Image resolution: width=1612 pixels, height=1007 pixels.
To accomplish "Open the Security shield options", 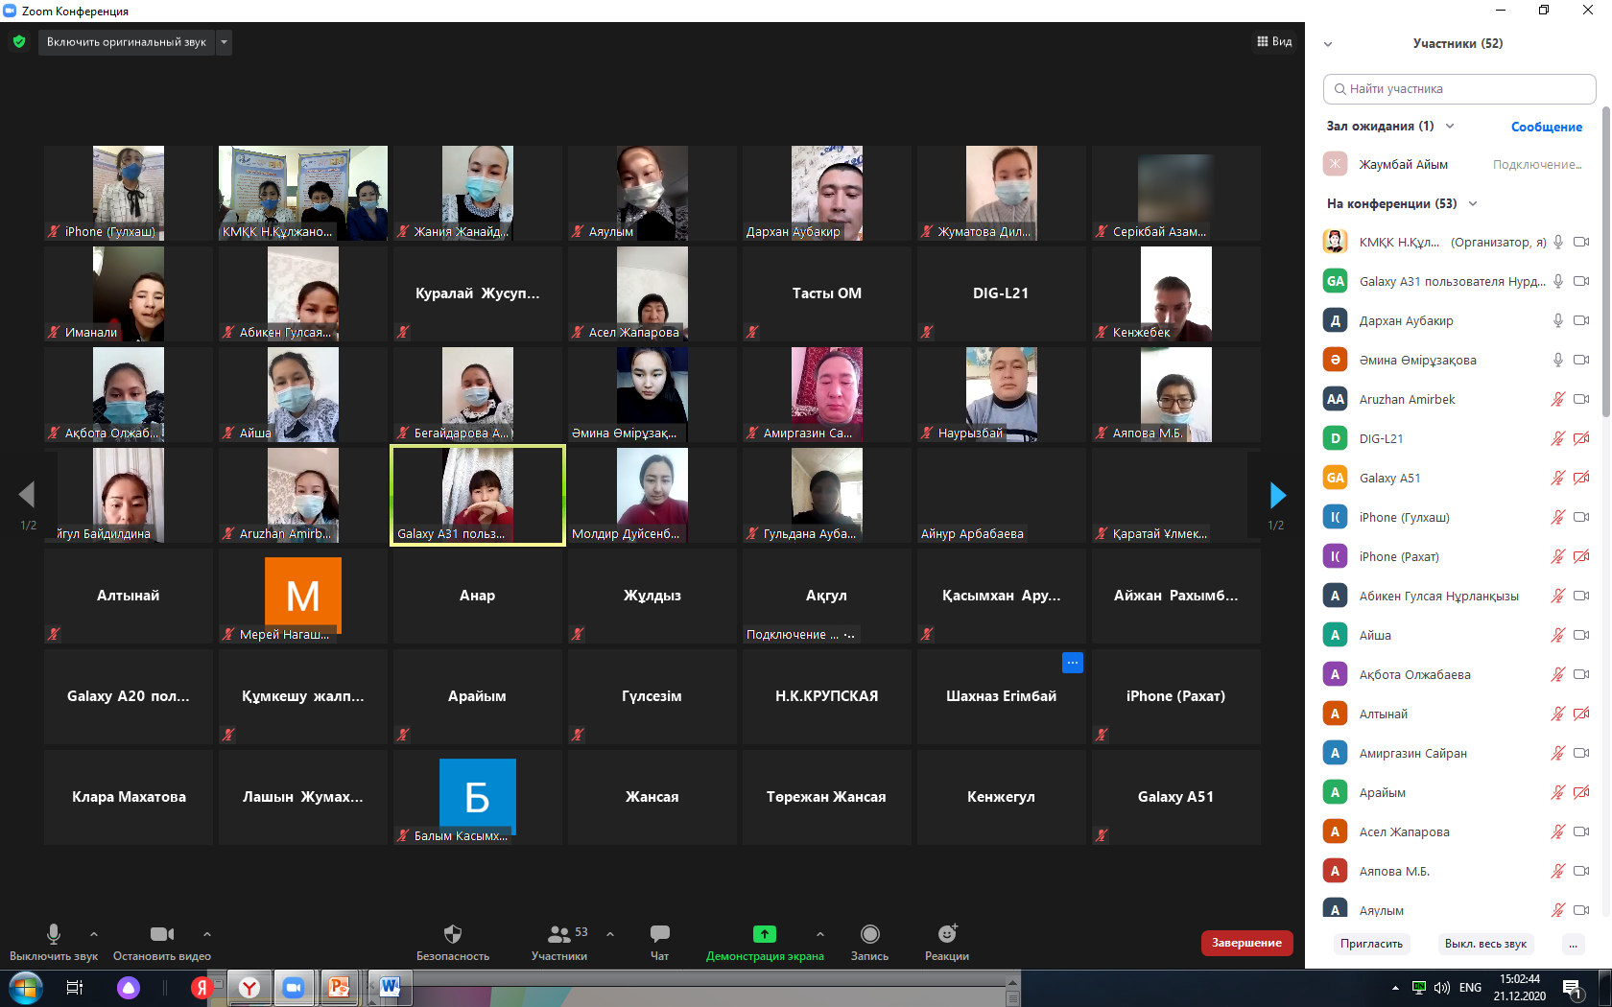I will point(452,941).
